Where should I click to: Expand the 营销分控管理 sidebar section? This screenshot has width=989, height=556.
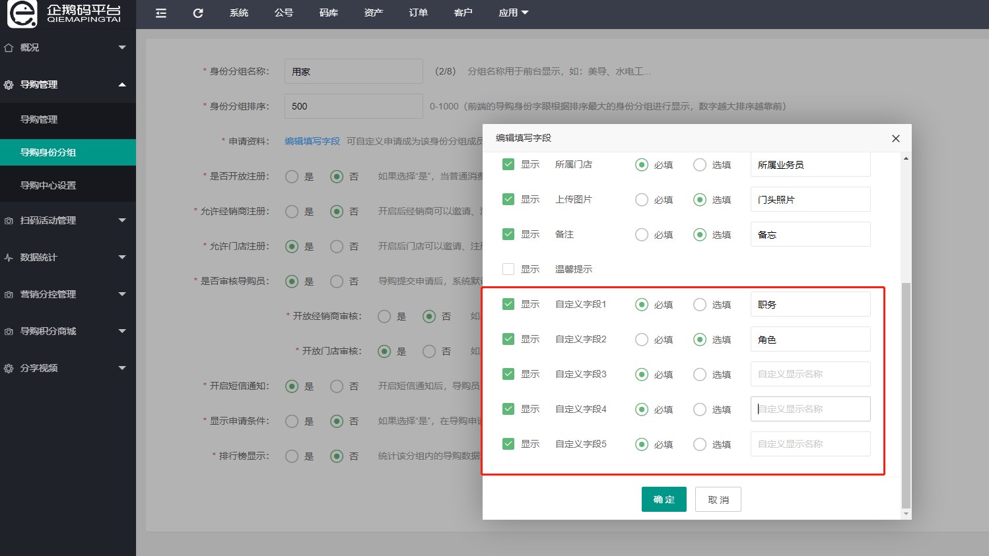pos(67,294)
